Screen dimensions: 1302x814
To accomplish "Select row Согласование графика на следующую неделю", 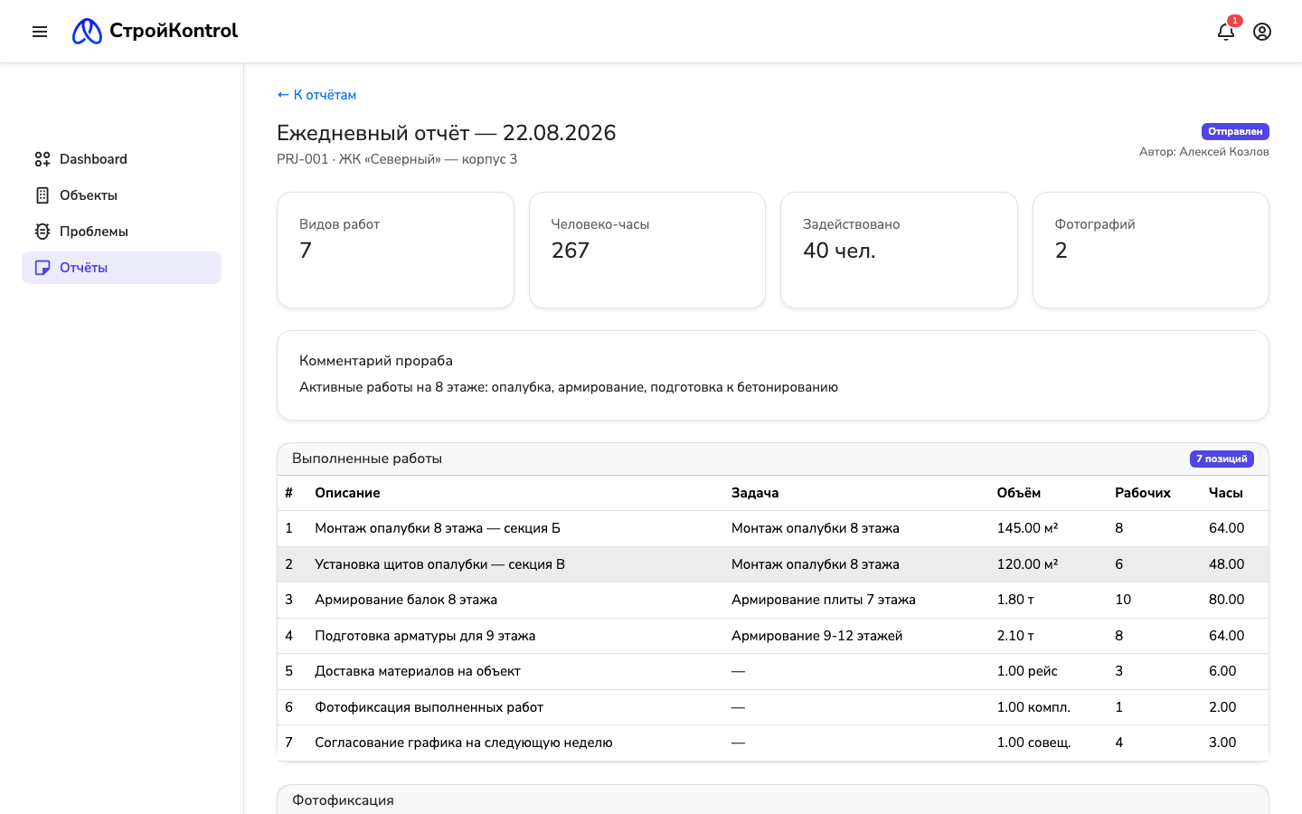I will pyautogui.click(x=773, y=743).
